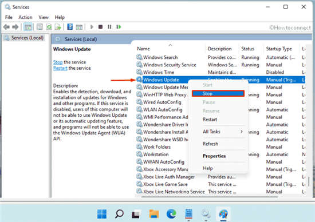This screenshot has width=315, height=222.
Task: Click the Services gear icon on the taskbar
Action: 206,214
